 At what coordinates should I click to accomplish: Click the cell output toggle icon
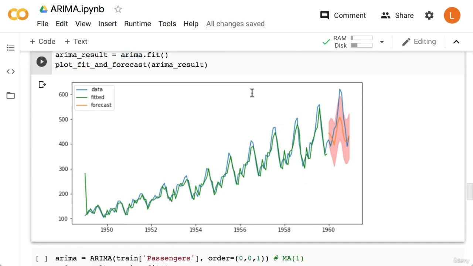tap(42, 85)
